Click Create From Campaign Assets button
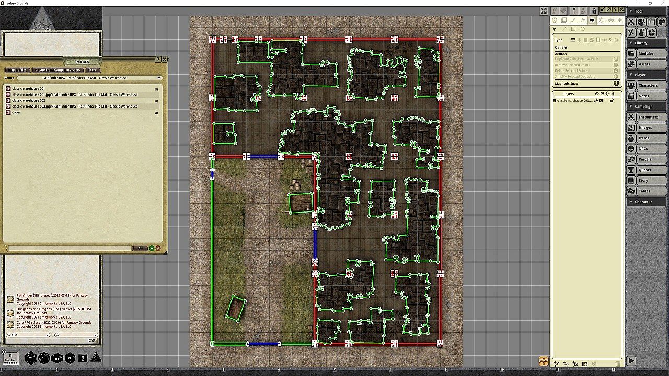The height and width of the screenshot is (376, 669). [x=57, y=70]
